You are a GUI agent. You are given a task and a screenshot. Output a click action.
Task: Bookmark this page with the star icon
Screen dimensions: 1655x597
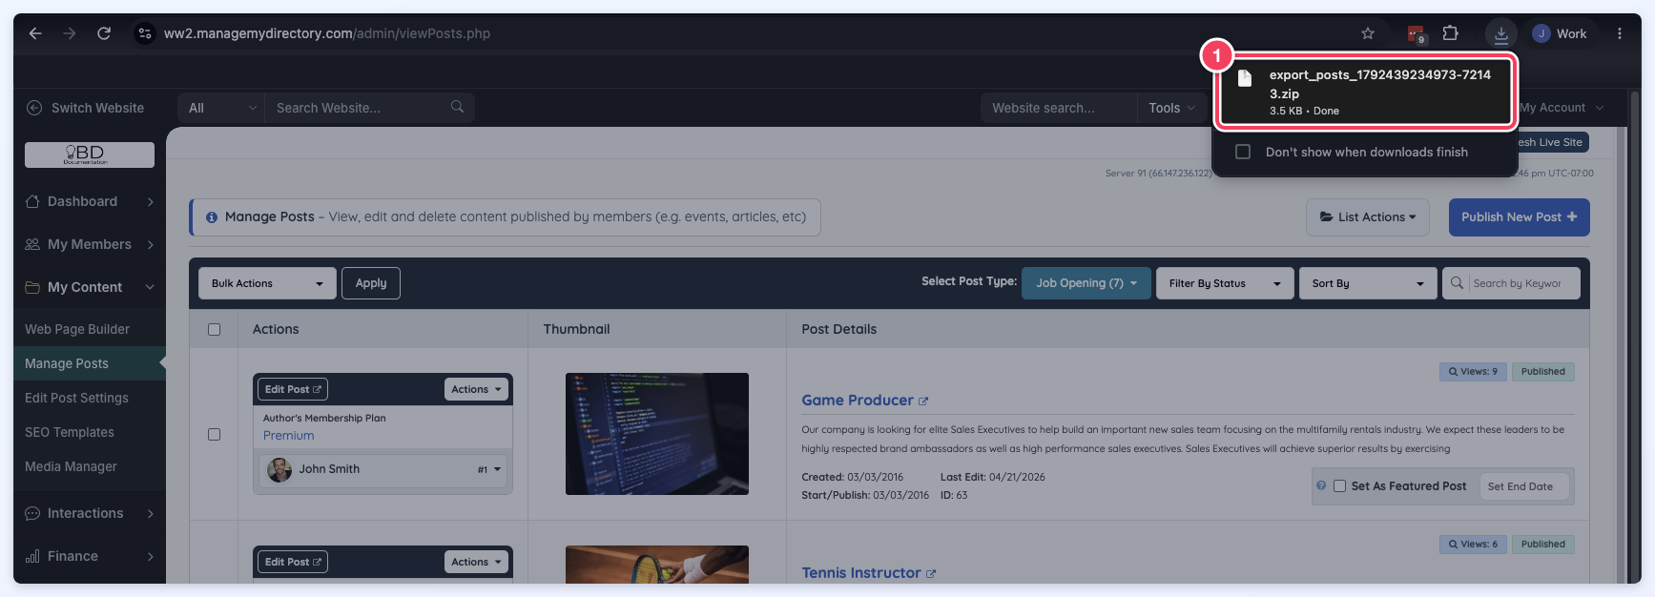click(1368, 33)
